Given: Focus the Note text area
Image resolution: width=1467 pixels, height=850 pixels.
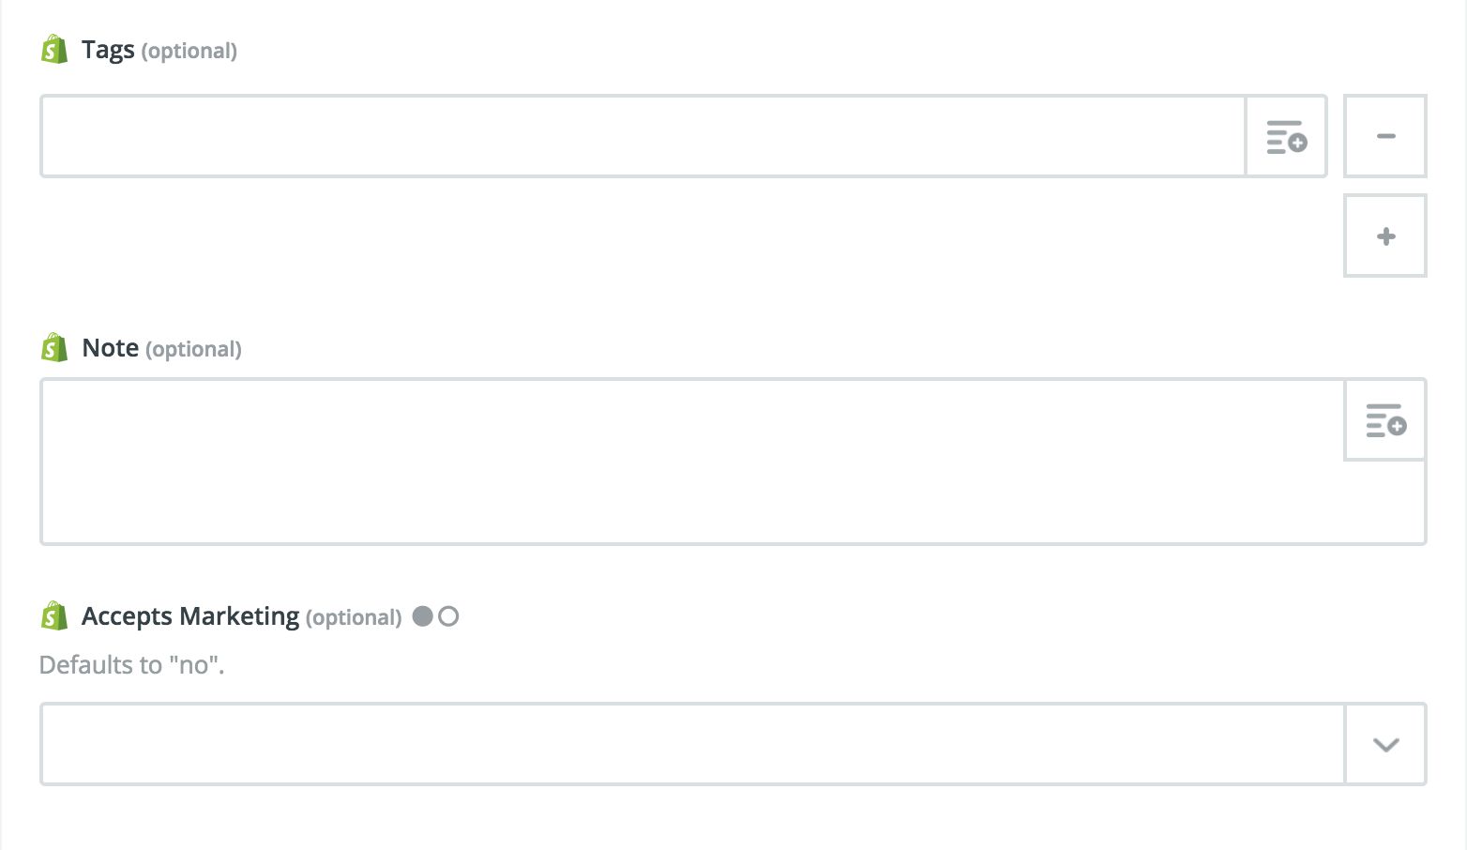Looking at the screenshot, I should point(692,462).
